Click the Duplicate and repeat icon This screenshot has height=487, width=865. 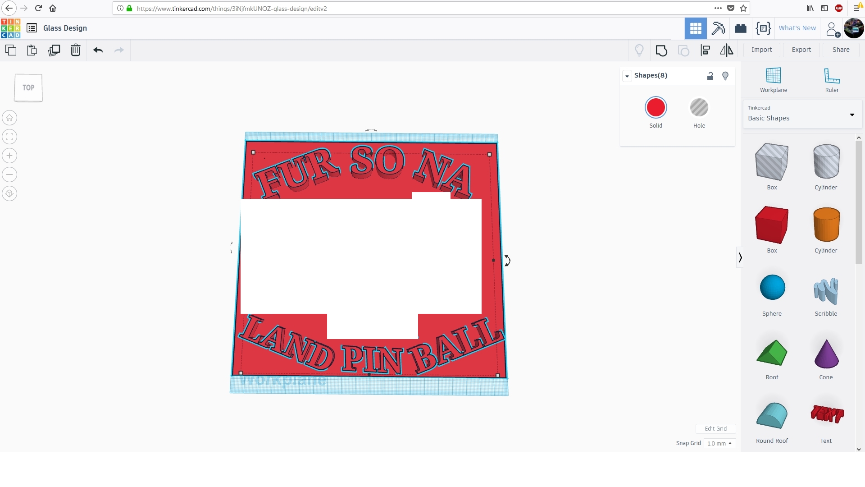(x=54, y=50)
